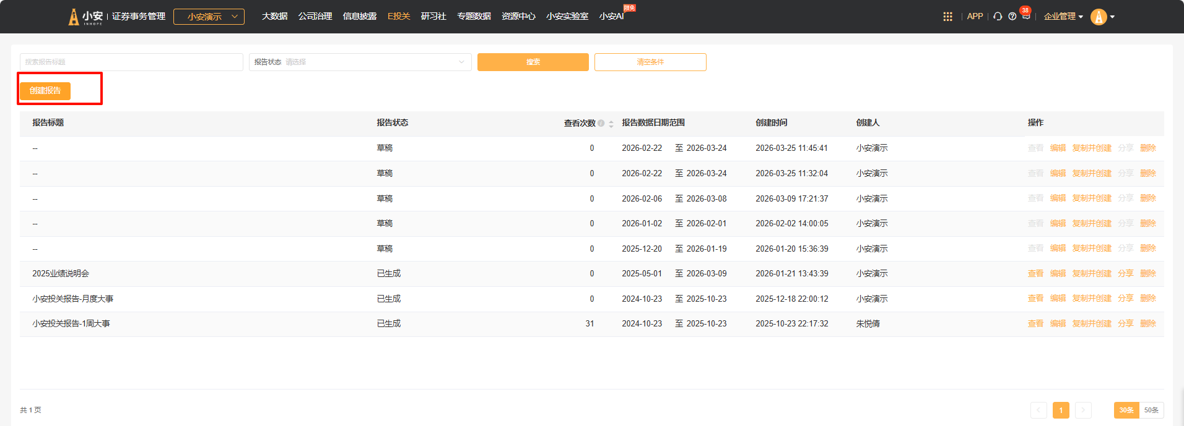Go to next page arrow
The image size is (1184, 426).
(x=1083, y=410)
